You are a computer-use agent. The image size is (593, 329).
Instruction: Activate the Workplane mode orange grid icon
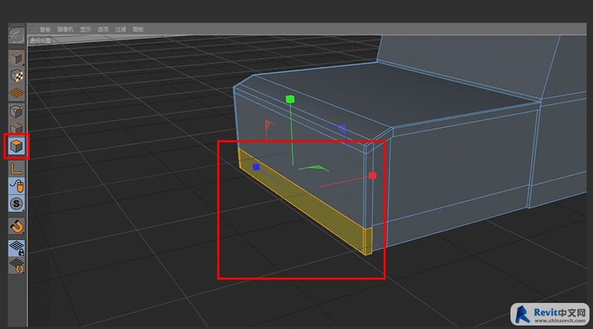[16, 92]
